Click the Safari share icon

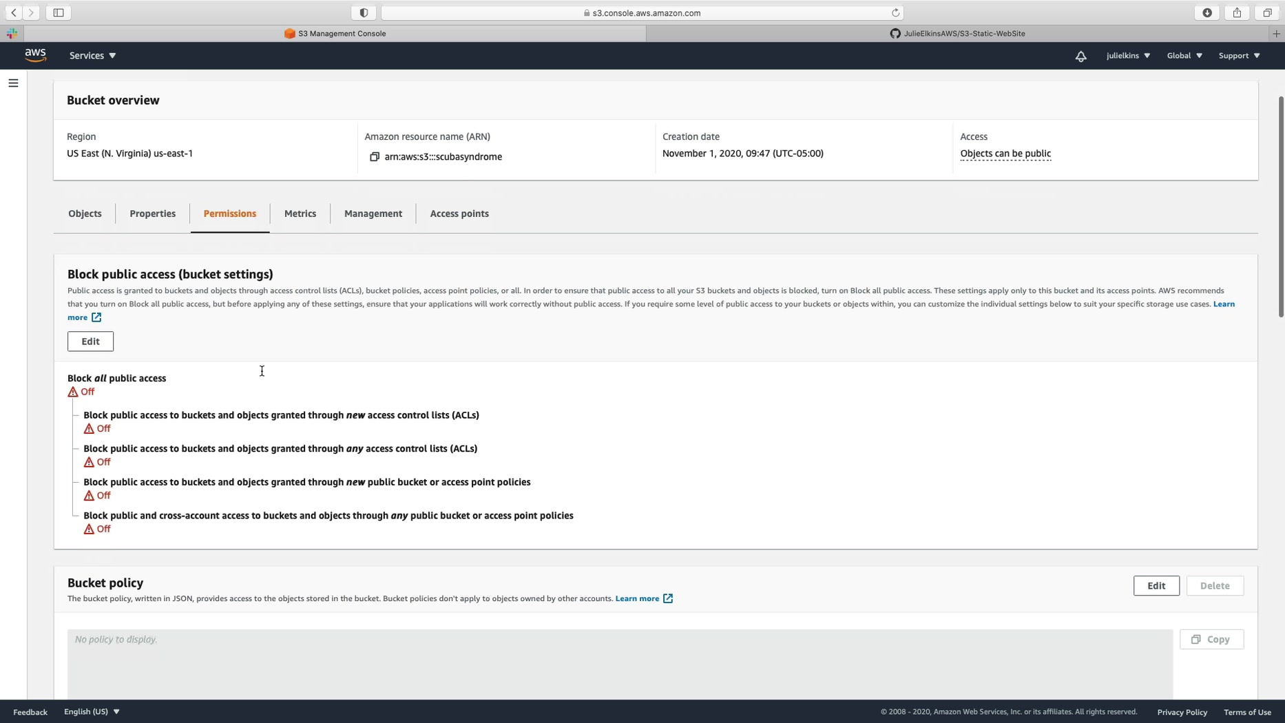pos(1237,12)
